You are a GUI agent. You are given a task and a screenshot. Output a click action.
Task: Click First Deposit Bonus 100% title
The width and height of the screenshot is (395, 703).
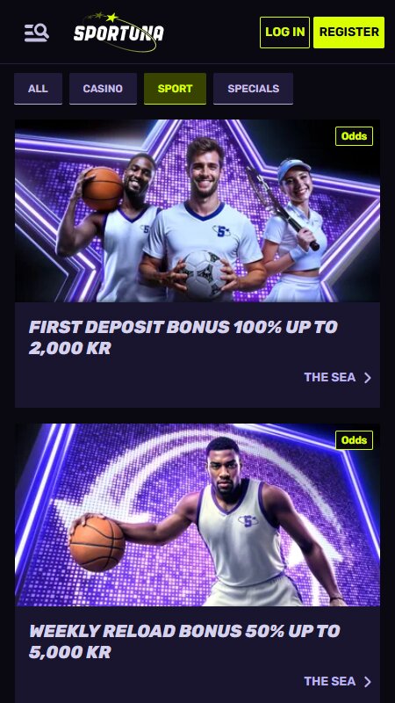[x=183, y=337]
